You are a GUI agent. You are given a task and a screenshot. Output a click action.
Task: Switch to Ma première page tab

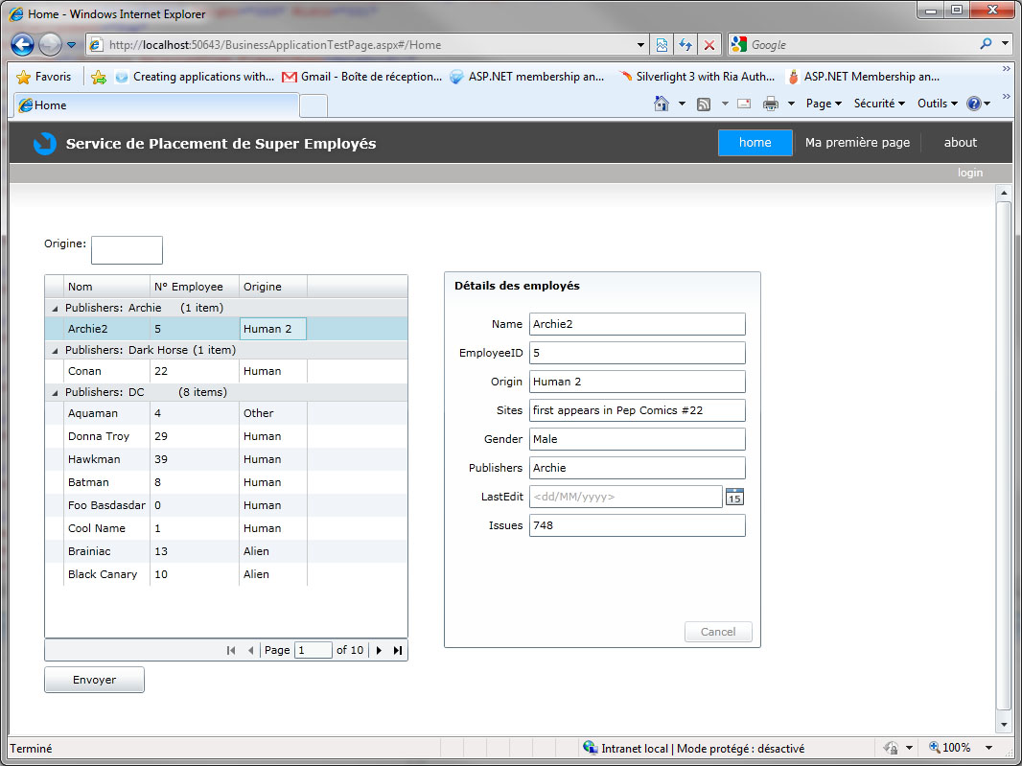click(857, 143)
